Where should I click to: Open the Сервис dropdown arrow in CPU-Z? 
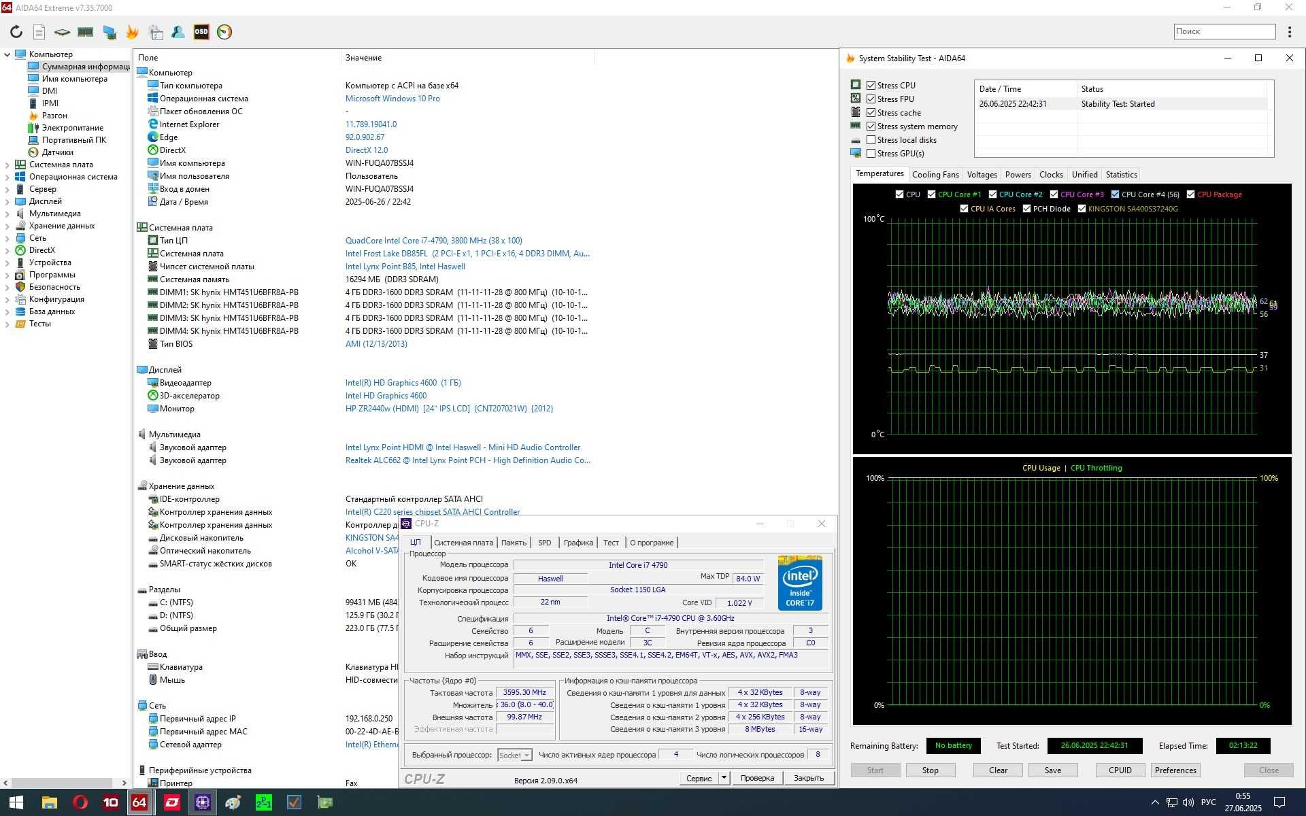(724, 778)
